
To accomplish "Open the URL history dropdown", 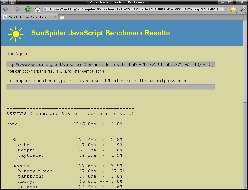I will [226, 9].
